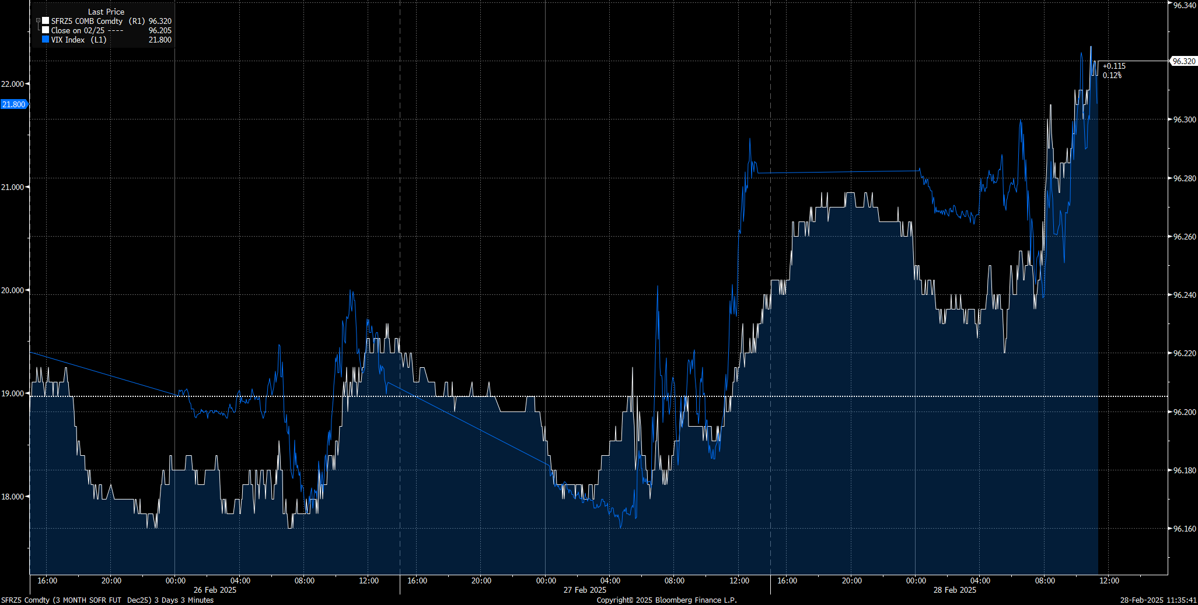The width and height of the screenshot is (1198, 605).
Task: Click the 96.180 right axis label
Action: point(1185,470)
